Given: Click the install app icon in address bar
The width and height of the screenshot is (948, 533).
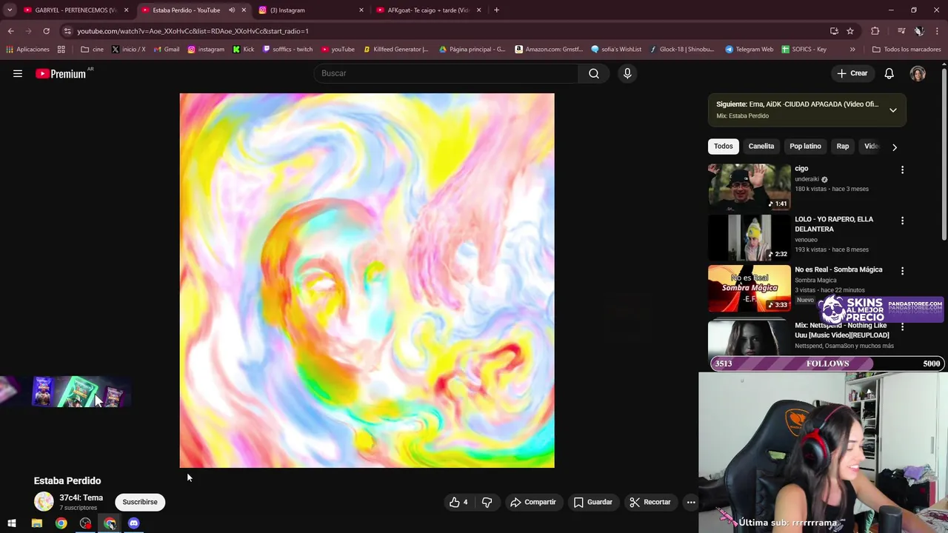Looking at the screenshot, I should tap(834, 31).
